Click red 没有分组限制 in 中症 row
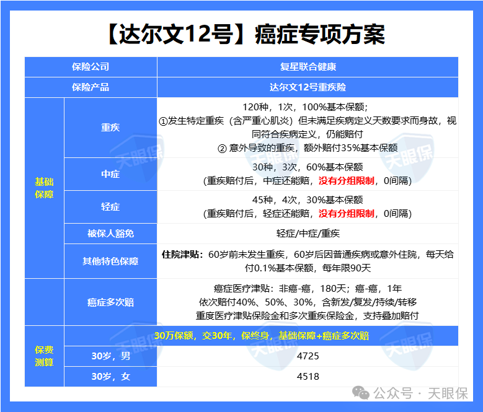Viewport: 483px width, 412px height. pos(346,181)
